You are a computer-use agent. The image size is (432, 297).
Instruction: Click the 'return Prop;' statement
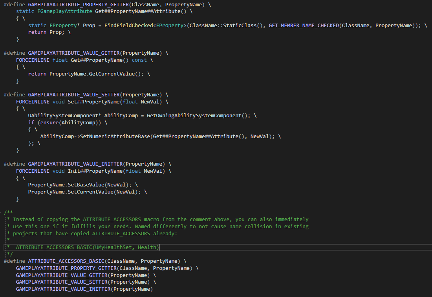(x=46, y=32)
